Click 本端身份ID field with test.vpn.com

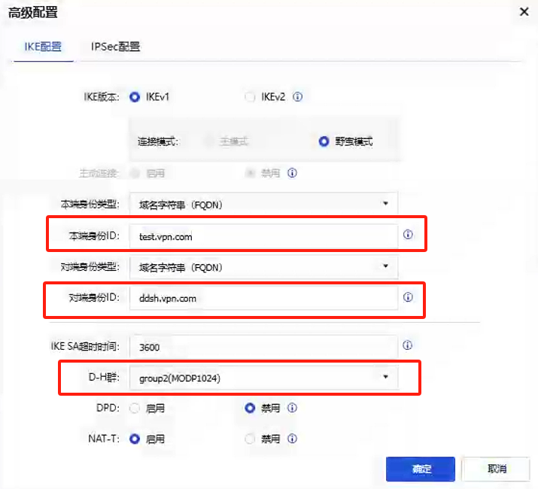click(x=263, y=236)
